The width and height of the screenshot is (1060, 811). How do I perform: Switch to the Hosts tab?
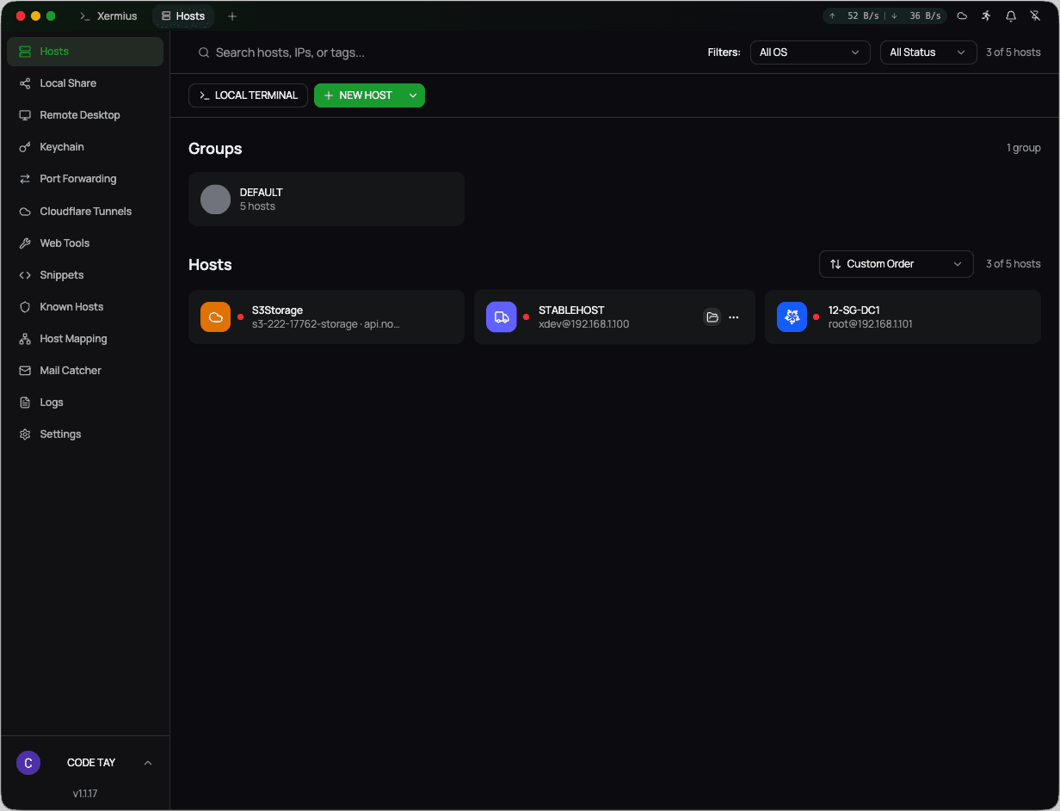182,15
